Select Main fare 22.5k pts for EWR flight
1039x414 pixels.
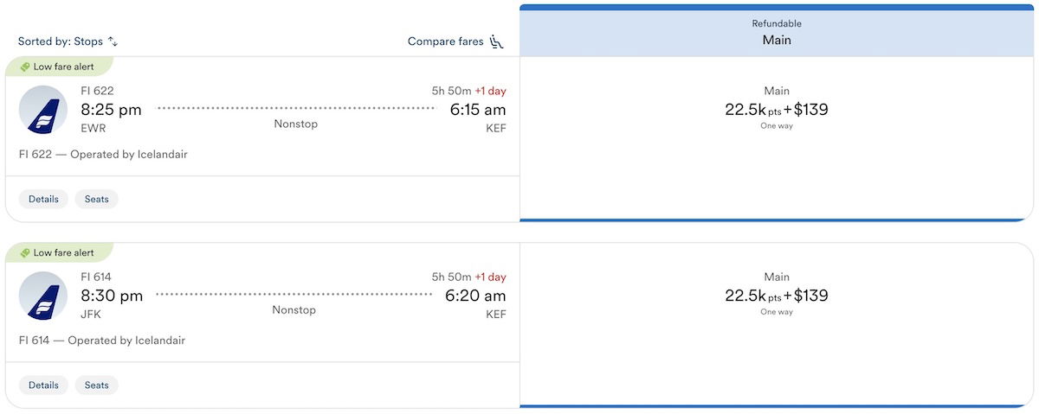(776, 110)
